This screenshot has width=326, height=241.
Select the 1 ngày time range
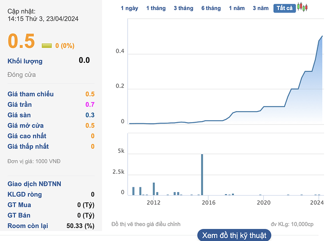[130, 8]
